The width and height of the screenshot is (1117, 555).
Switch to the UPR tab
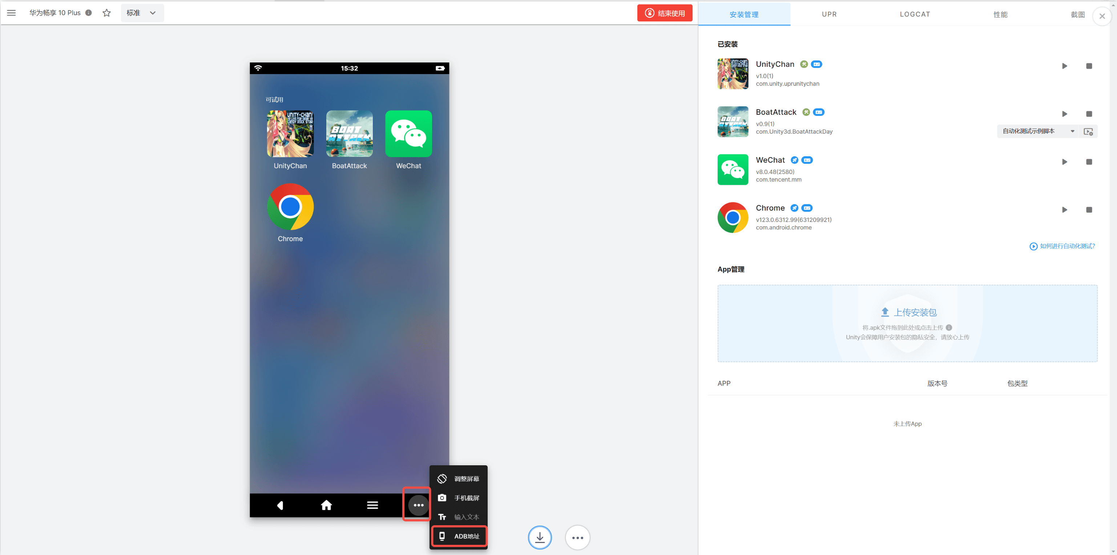[x=829, y=14]
